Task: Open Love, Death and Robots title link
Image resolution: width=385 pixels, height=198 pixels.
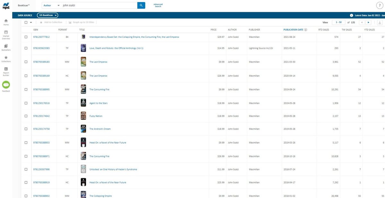Action: click(116, 48)
